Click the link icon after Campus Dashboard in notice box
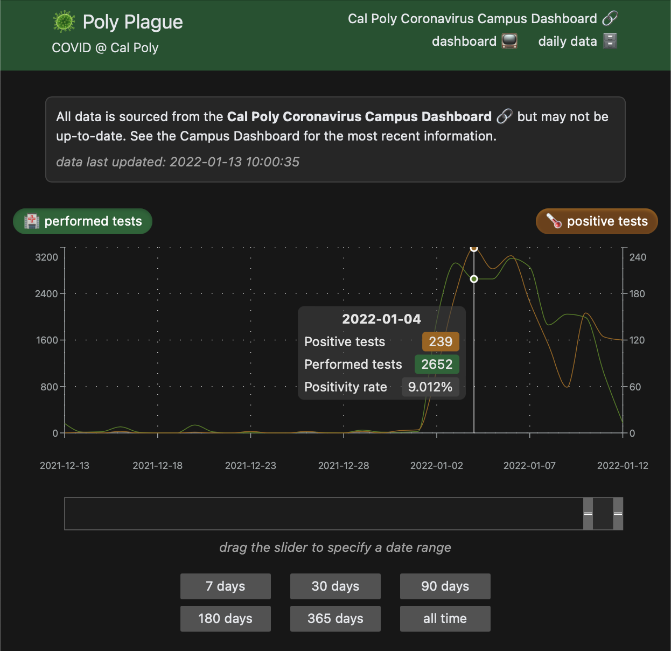 click(504, 116)
